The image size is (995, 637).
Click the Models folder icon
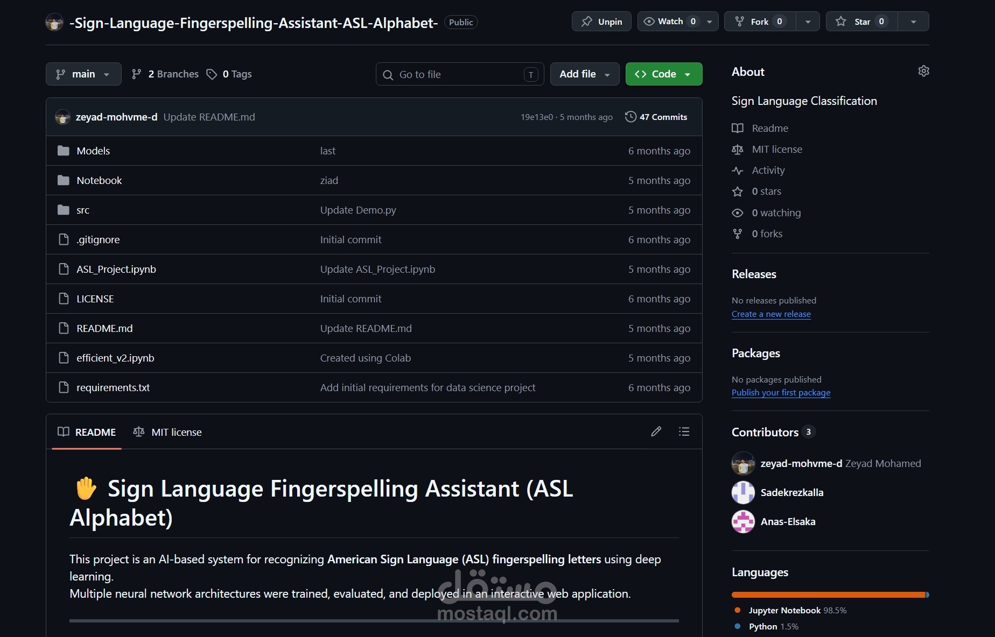pyautogui.click(x=64, y=151)
